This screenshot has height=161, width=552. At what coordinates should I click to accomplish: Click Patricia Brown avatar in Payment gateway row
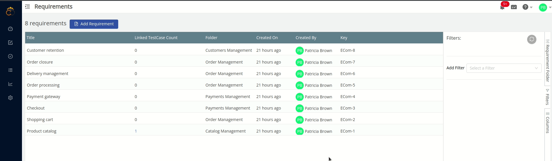(300, 97)
